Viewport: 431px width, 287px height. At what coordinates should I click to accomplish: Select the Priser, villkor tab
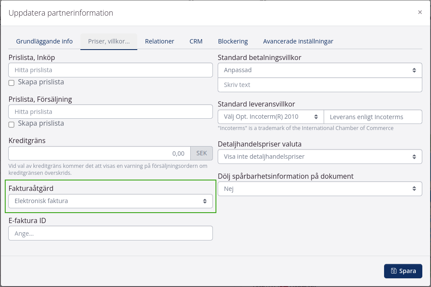click(x=109, y=41)
